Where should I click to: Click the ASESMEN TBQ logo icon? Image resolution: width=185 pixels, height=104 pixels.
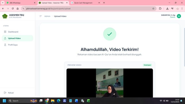(x=5, y=16)
